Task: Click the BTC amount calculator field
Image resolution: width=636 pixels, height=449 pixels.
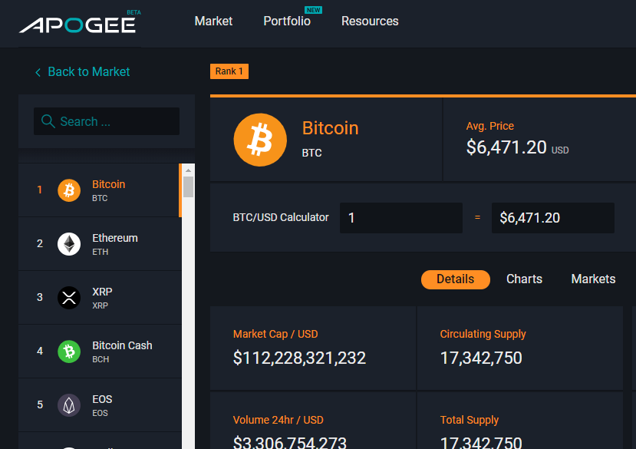Action: tap(401, 218)
